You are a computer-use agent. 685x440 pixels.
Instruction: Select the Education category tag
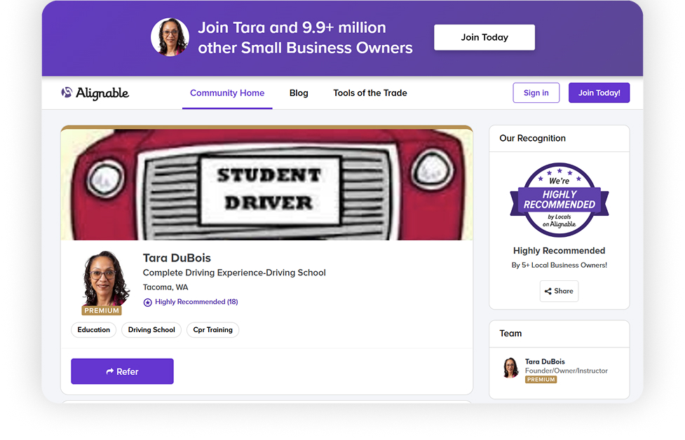93,329
